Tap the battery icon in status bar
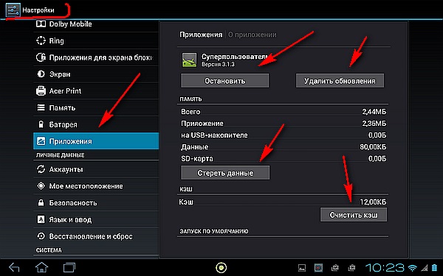The width and height of the screenshot is (443, 276). (x=435, y=267)
